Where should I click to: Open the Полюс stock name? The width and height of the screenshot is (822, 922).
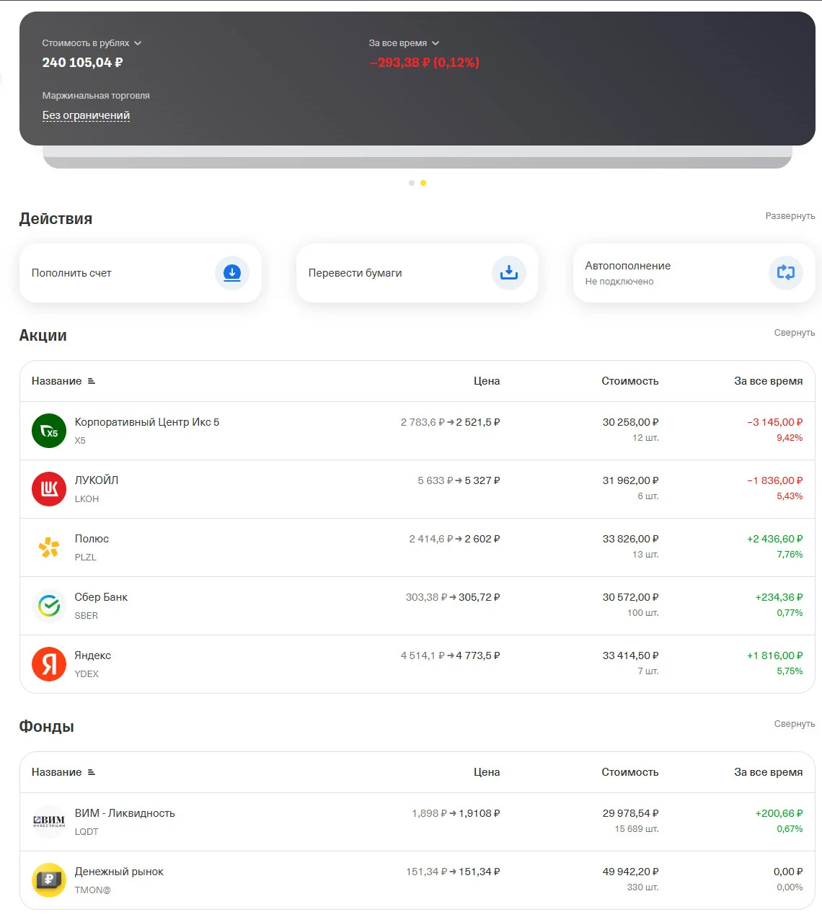click(92, 539)
